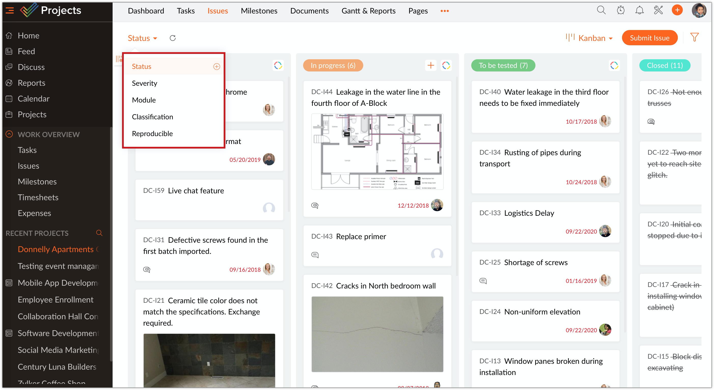This screenshot has height=390, width=714.
Task: Open the three dots more menu
Action: click(444, 11)
